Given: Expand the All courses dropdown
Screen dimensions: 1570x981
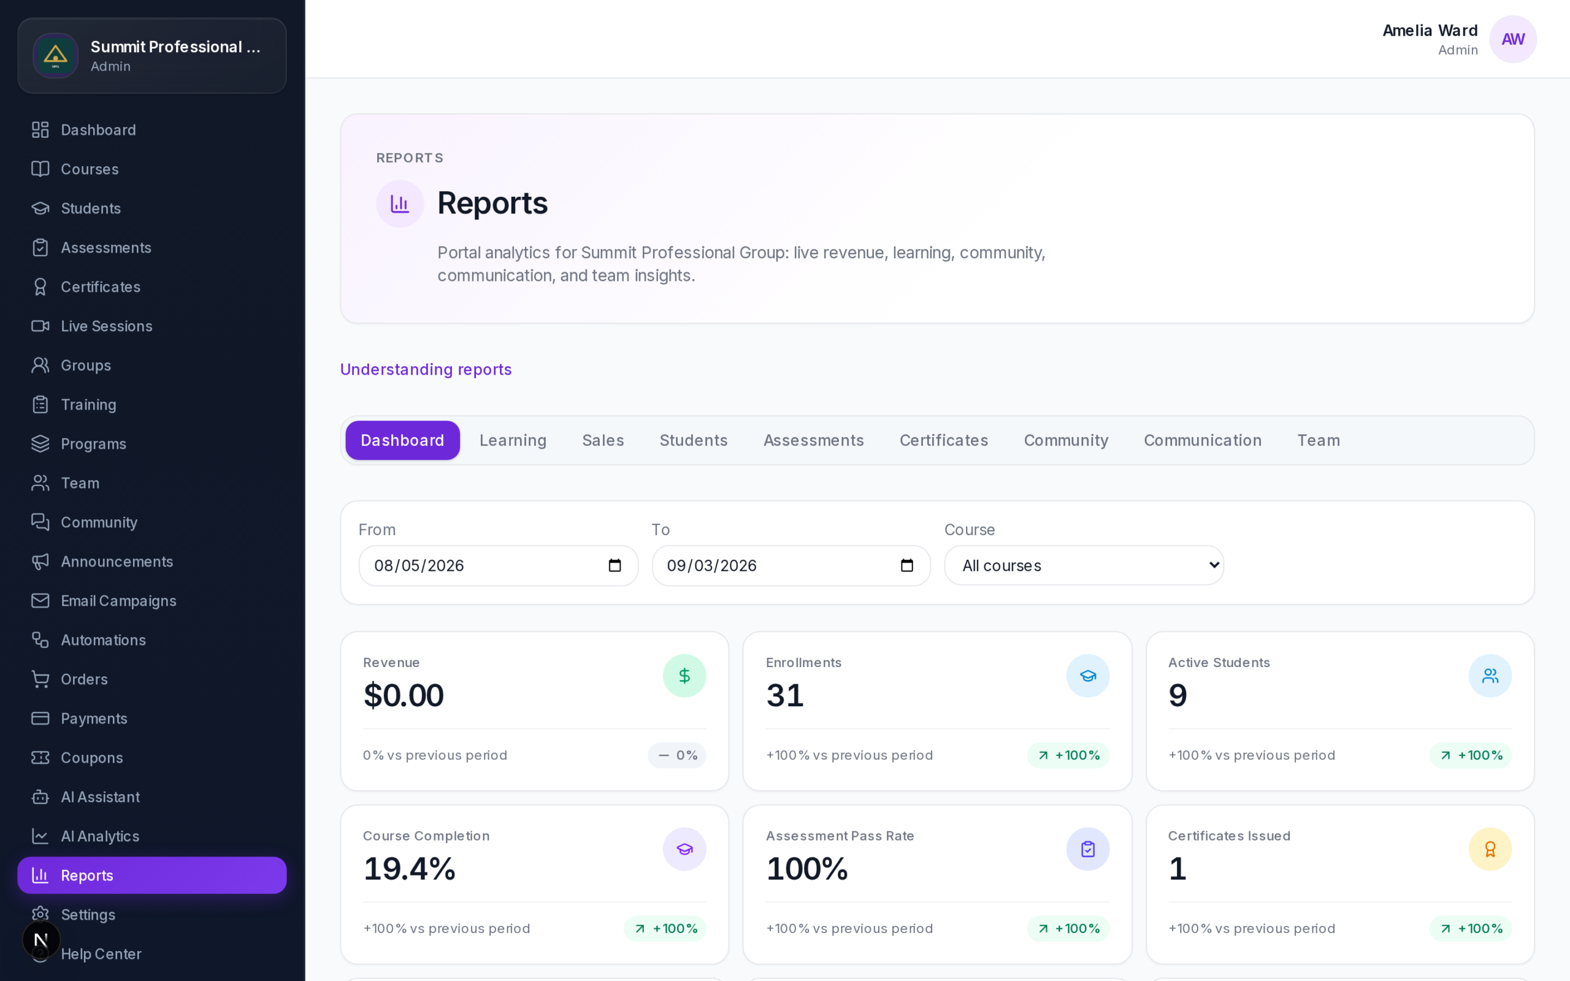Looking at the screenshot, I should pyautogui.click(x=1084, y=566).
